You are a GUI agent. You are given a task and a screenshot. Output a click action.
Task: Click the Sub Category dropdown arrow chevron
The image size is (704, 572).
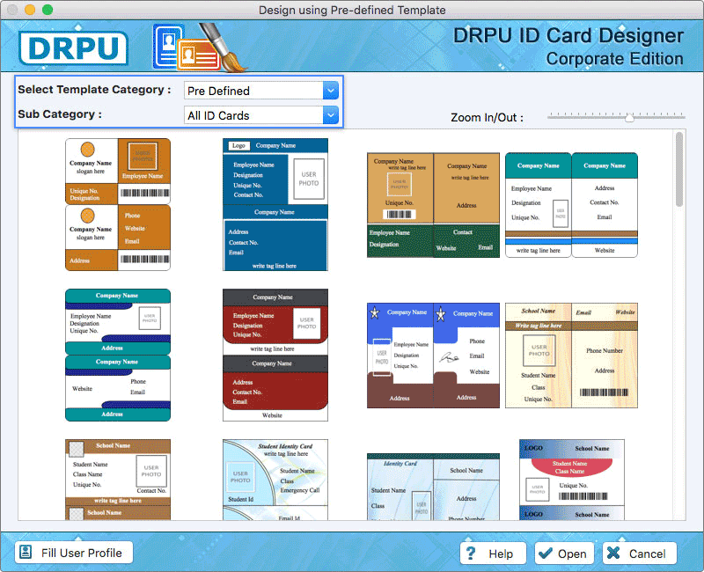coord(331,114)
